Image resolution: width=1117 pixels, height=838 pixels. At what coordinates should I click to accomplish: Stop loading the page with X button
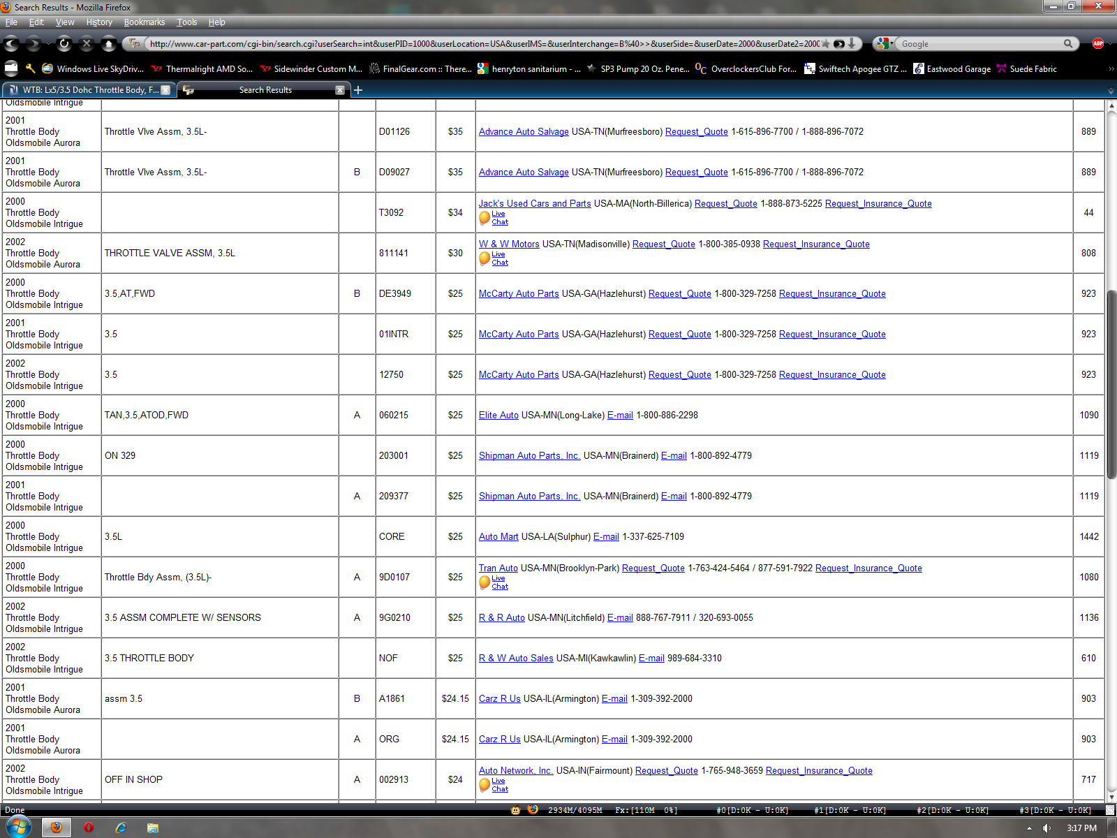87,44
